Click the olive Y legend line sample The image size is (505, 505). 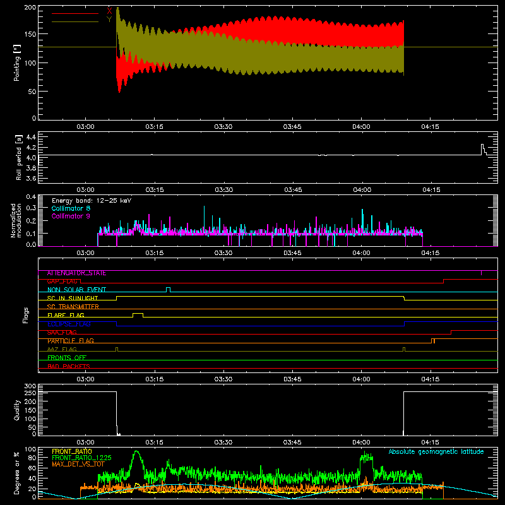[75, 22]
